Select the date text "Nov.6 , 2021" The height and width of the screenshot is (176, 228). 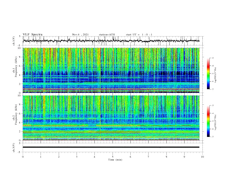[80, 35]
